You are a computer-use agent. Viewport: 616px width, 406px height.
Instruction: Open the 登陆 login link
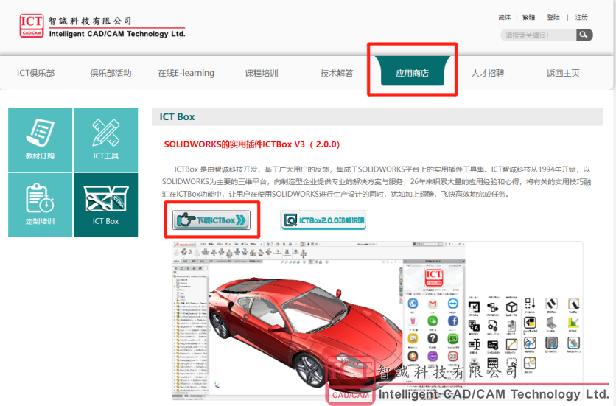pos(553,17)
